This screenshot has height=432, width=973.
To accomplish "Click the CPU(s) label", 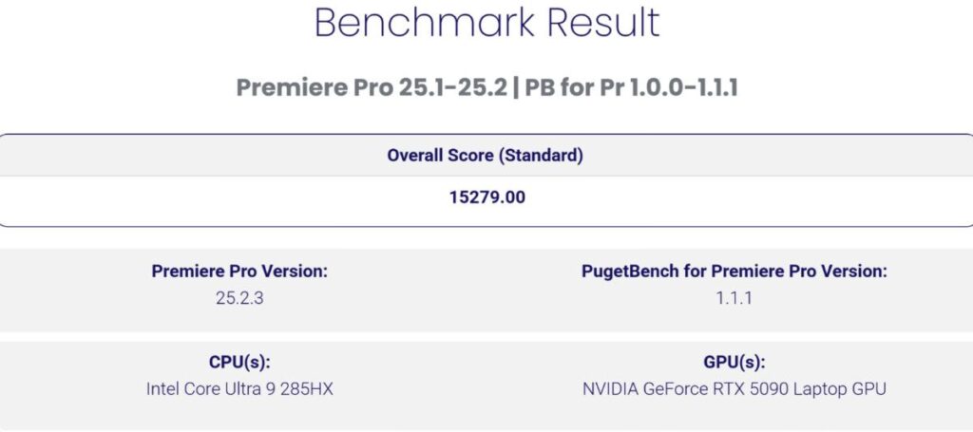I will click(x=239, y=363).
